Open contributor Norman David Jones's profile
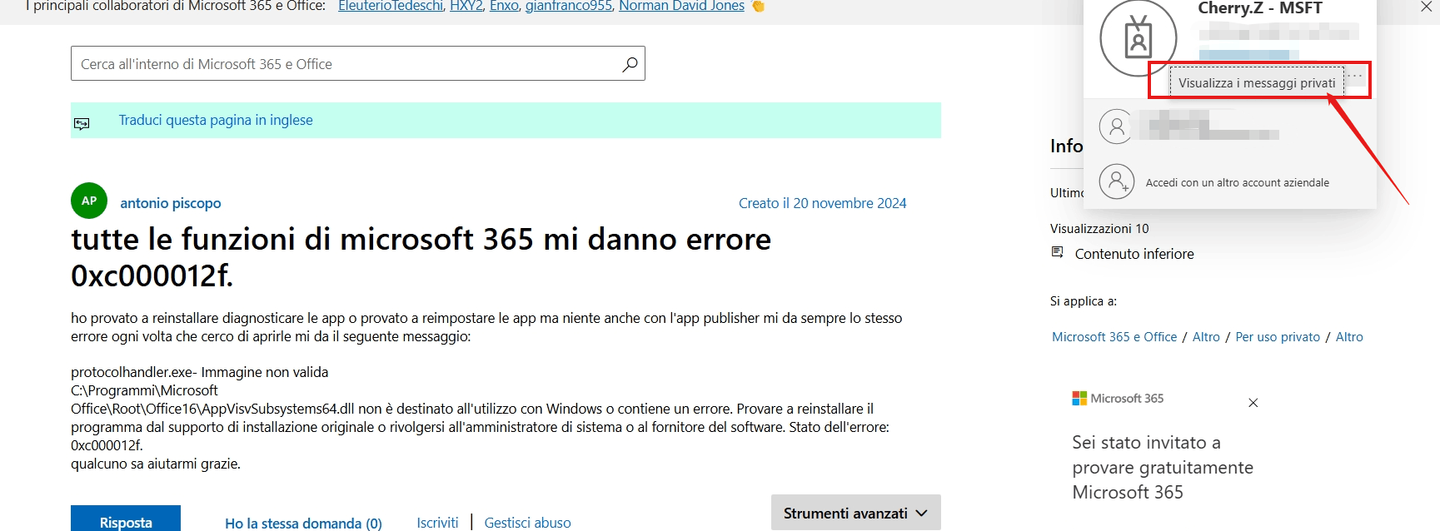Image resolution: width=1440 pixels, height=531 pixels. tap(681, 7)
